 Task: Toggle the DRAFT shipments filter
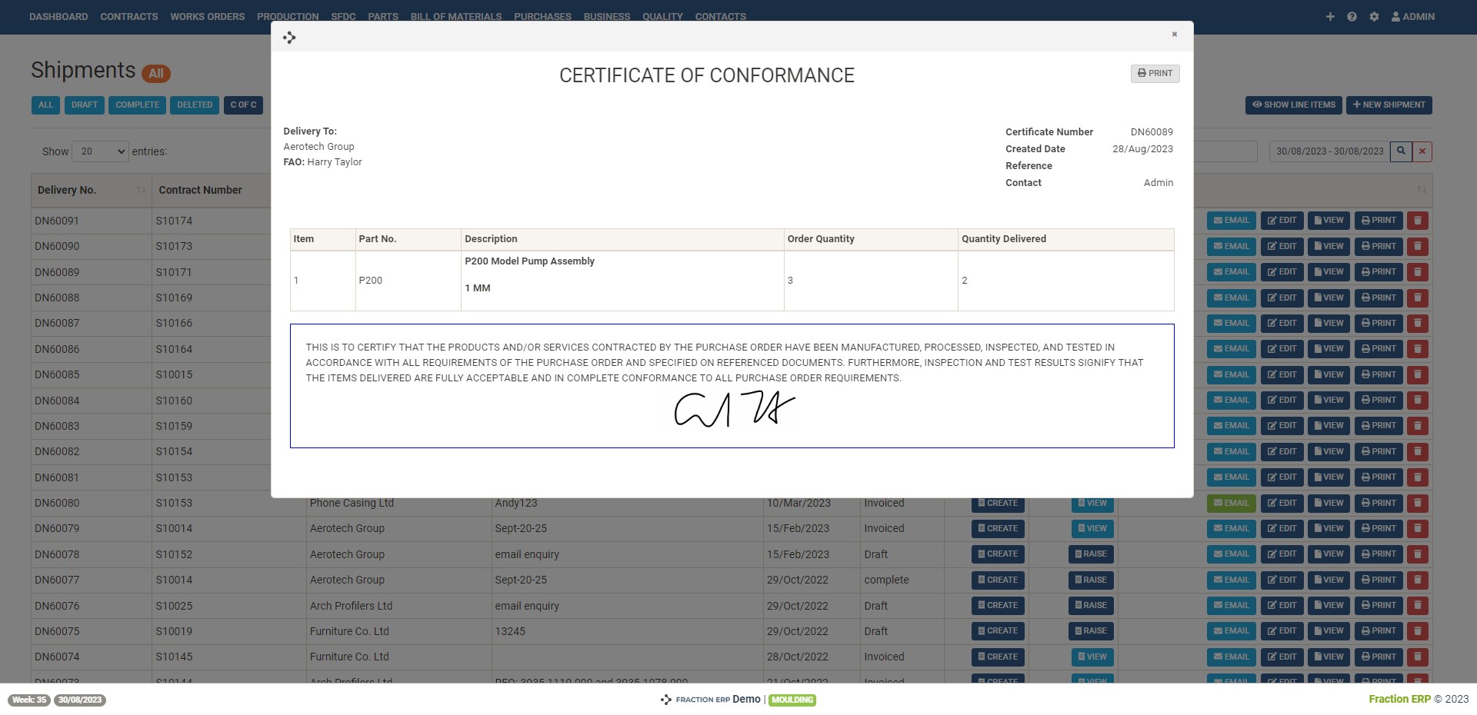pyautogui.click(x=85, y=105)
